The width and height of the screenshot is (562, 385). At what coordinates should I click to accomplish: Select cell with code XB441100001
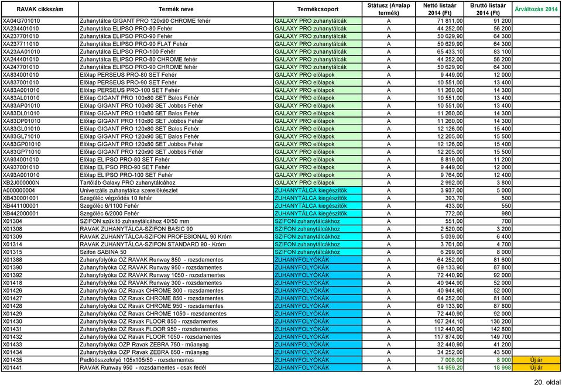(40, 205)
